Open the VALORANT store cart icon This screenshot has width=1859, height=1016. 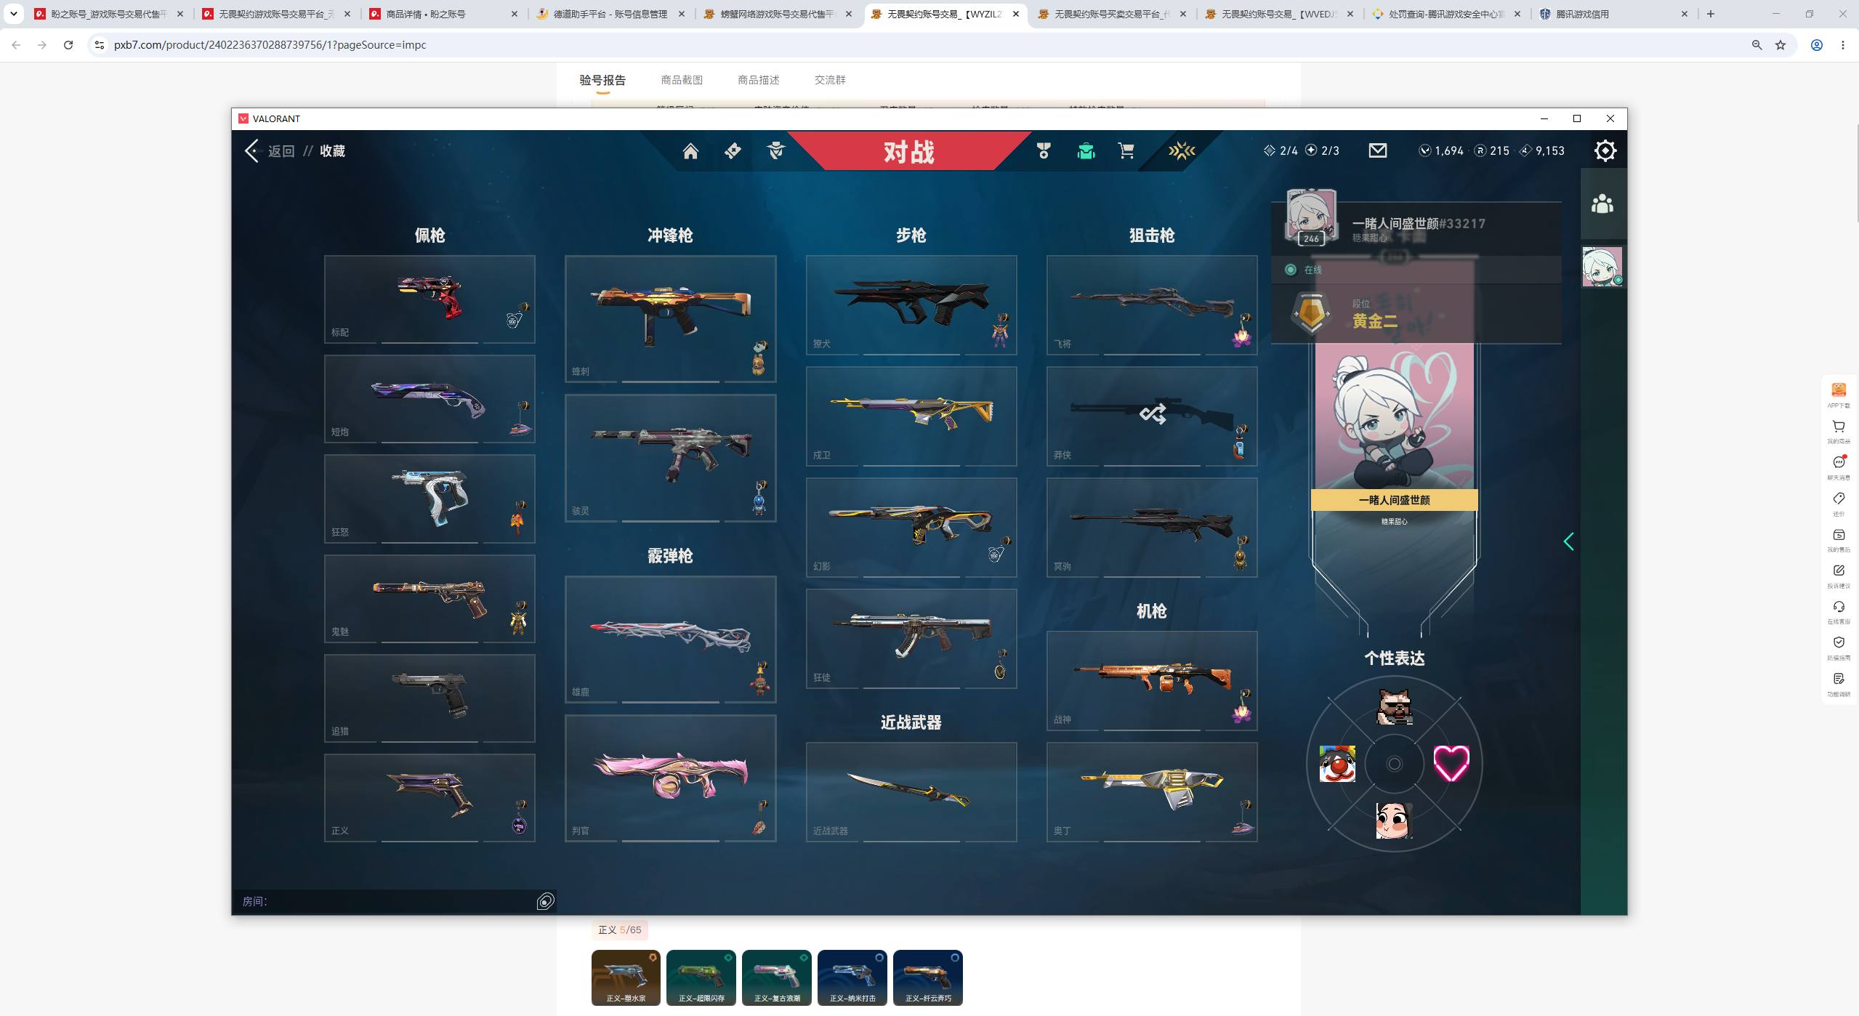coord(1126,150)
